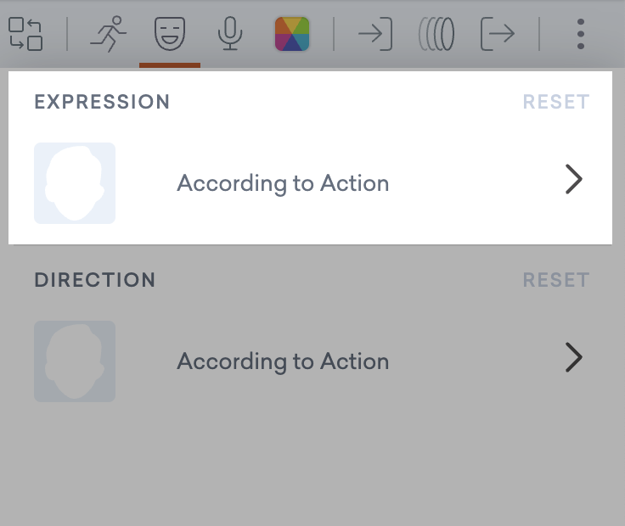Expand Expression options with chevron arrow

[x=574, y=180]
